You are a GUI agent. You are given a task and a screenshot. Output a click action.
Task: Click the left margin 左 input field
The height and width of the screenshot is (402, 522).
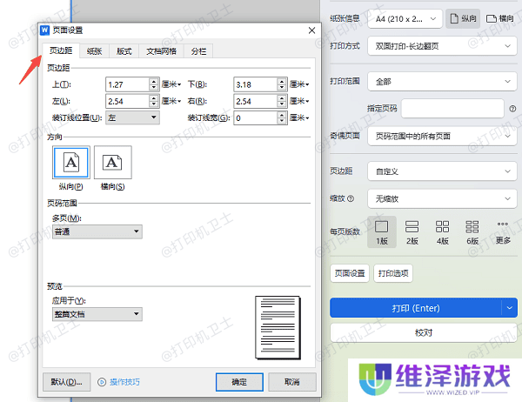pos(128,101)
